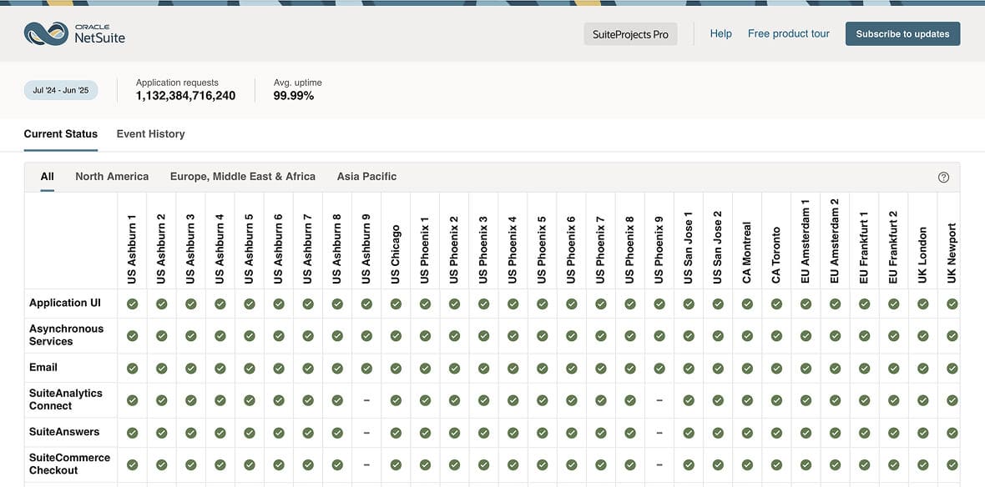
Task: Open the help question-mark icon in region bar
Action: click(x=943, y=177)
